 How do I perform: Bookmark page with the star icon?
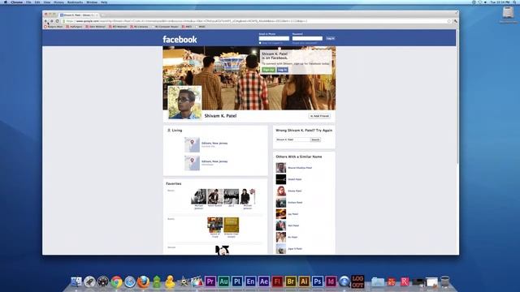(449, 21)
